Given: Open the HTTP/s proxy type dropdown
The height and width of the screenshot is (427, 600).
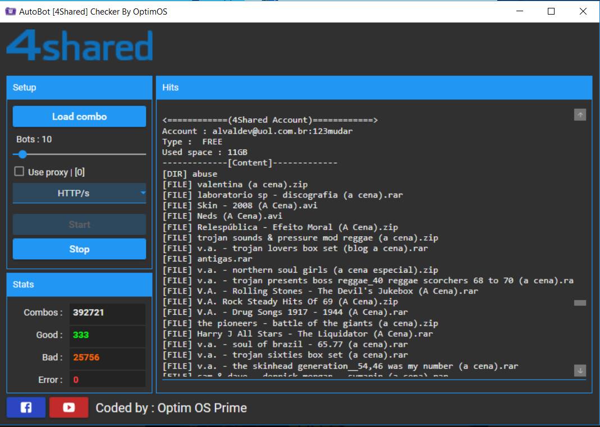Looking at the screenshot, I should click(79, 193).
